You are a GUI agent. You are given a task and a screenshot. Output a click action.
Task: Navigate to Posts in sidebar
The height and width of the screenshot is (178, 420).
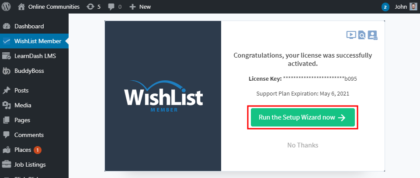21,90
